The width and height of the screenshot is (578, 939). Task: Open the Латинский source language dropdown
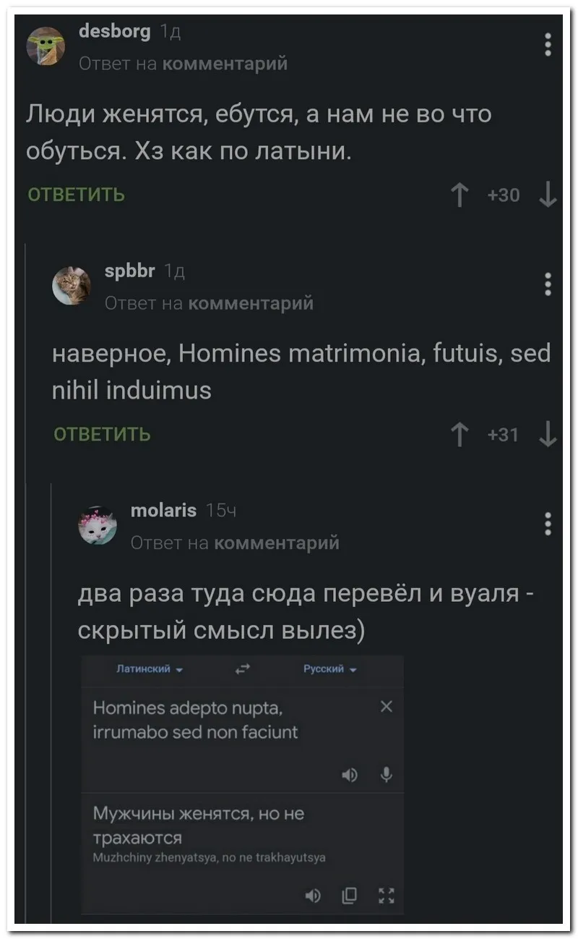click(150, 669)
